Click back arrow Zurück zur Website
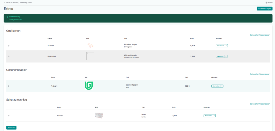The width and height of the screenshot is (275, 131). point(5,2)
